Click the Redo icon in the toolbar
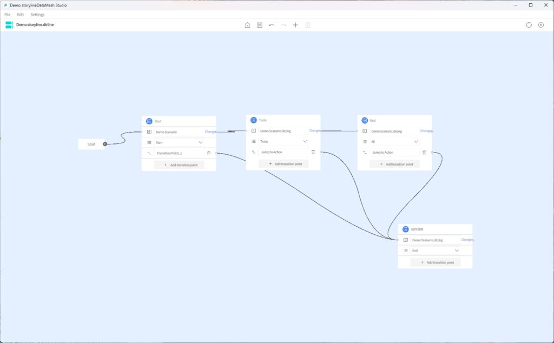Screen dimensions: 554x343 pyautogui.click(x=283, y=24)
